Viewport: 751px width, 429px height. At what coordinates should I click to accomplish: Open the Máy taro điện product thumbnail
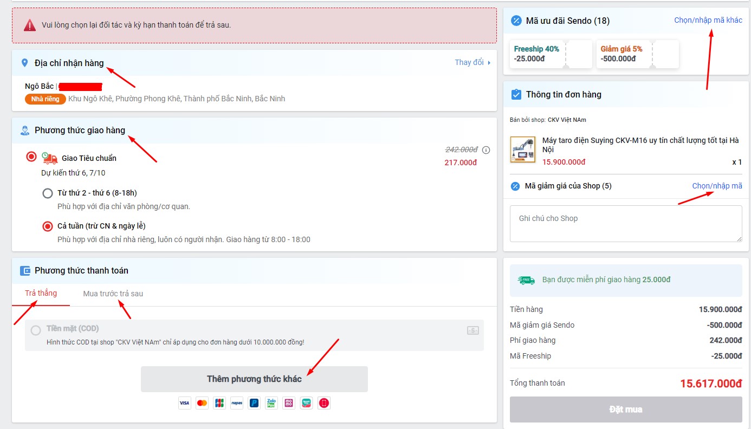click(x=523, y=149)
